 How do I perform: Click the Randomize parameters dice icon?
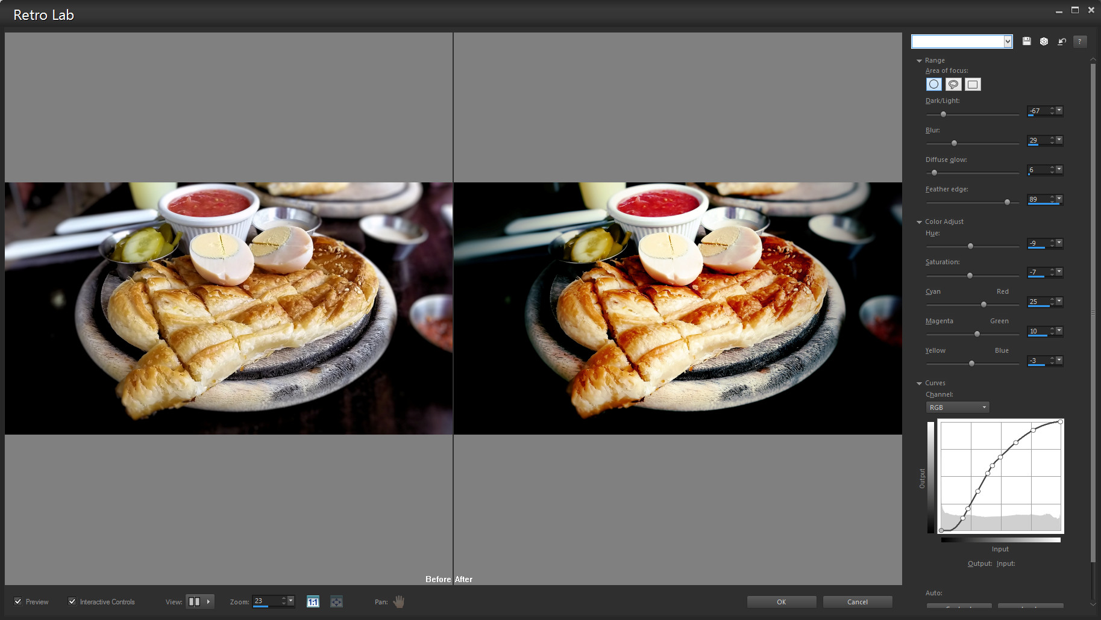click(1044, 42)
